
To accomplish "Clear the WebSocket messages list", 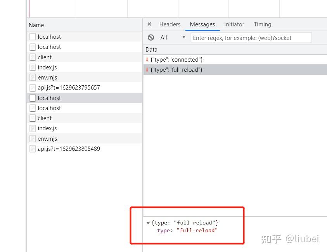I will 151,38.
